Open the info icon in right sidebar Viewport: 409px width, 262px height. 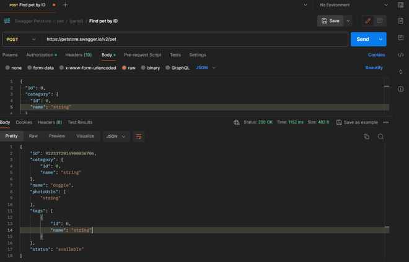click(401, 89)
